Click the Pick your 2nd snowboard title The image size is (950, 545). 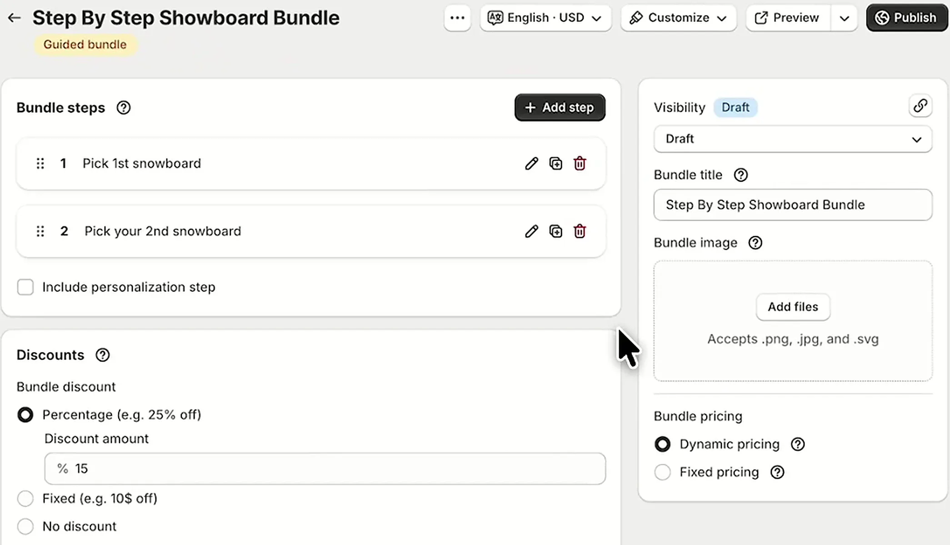pyautogui.click(x=163, y=231)
